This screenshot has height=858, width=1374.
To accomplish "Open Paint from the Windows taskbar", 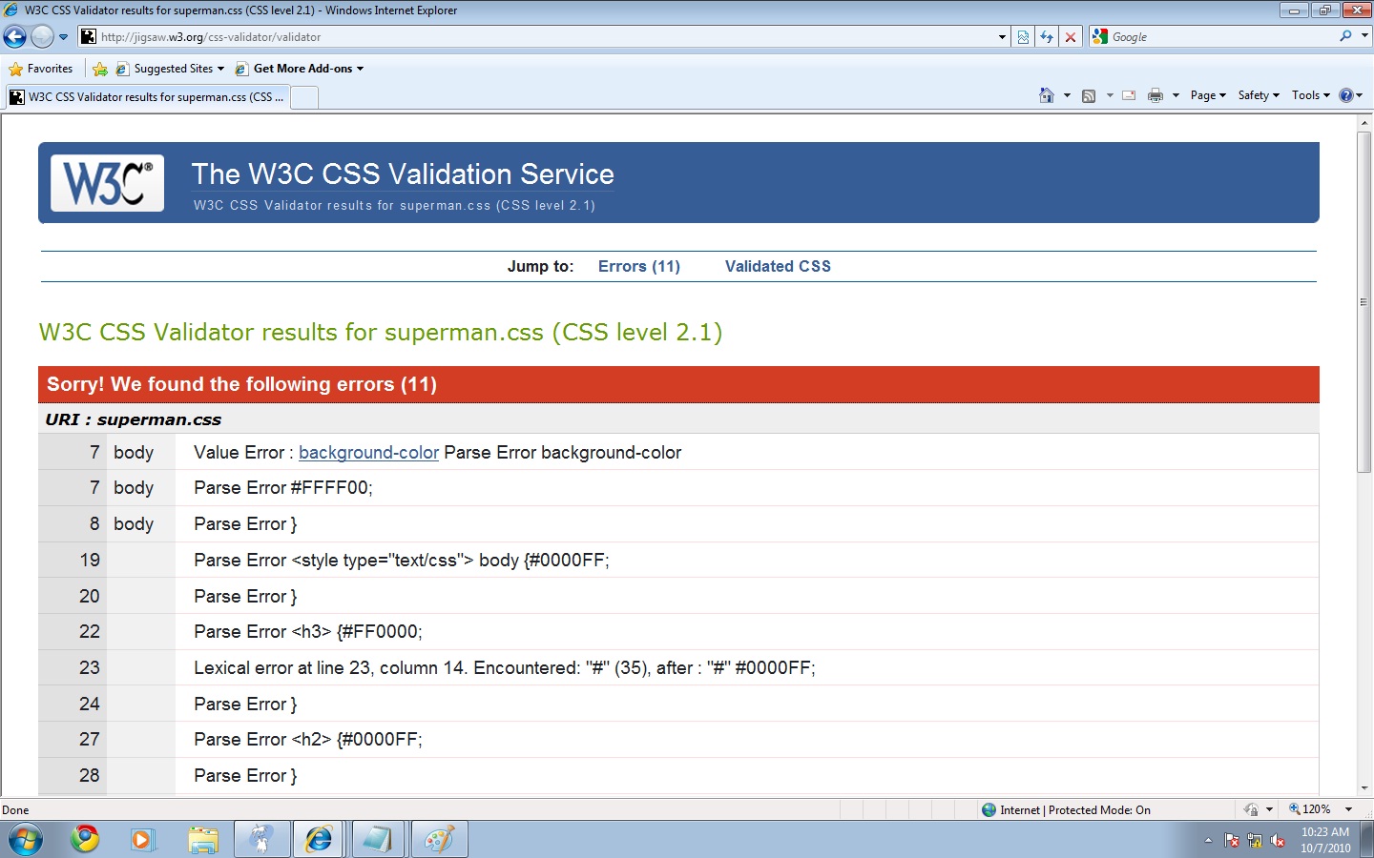I will click(x=440, y=840).
